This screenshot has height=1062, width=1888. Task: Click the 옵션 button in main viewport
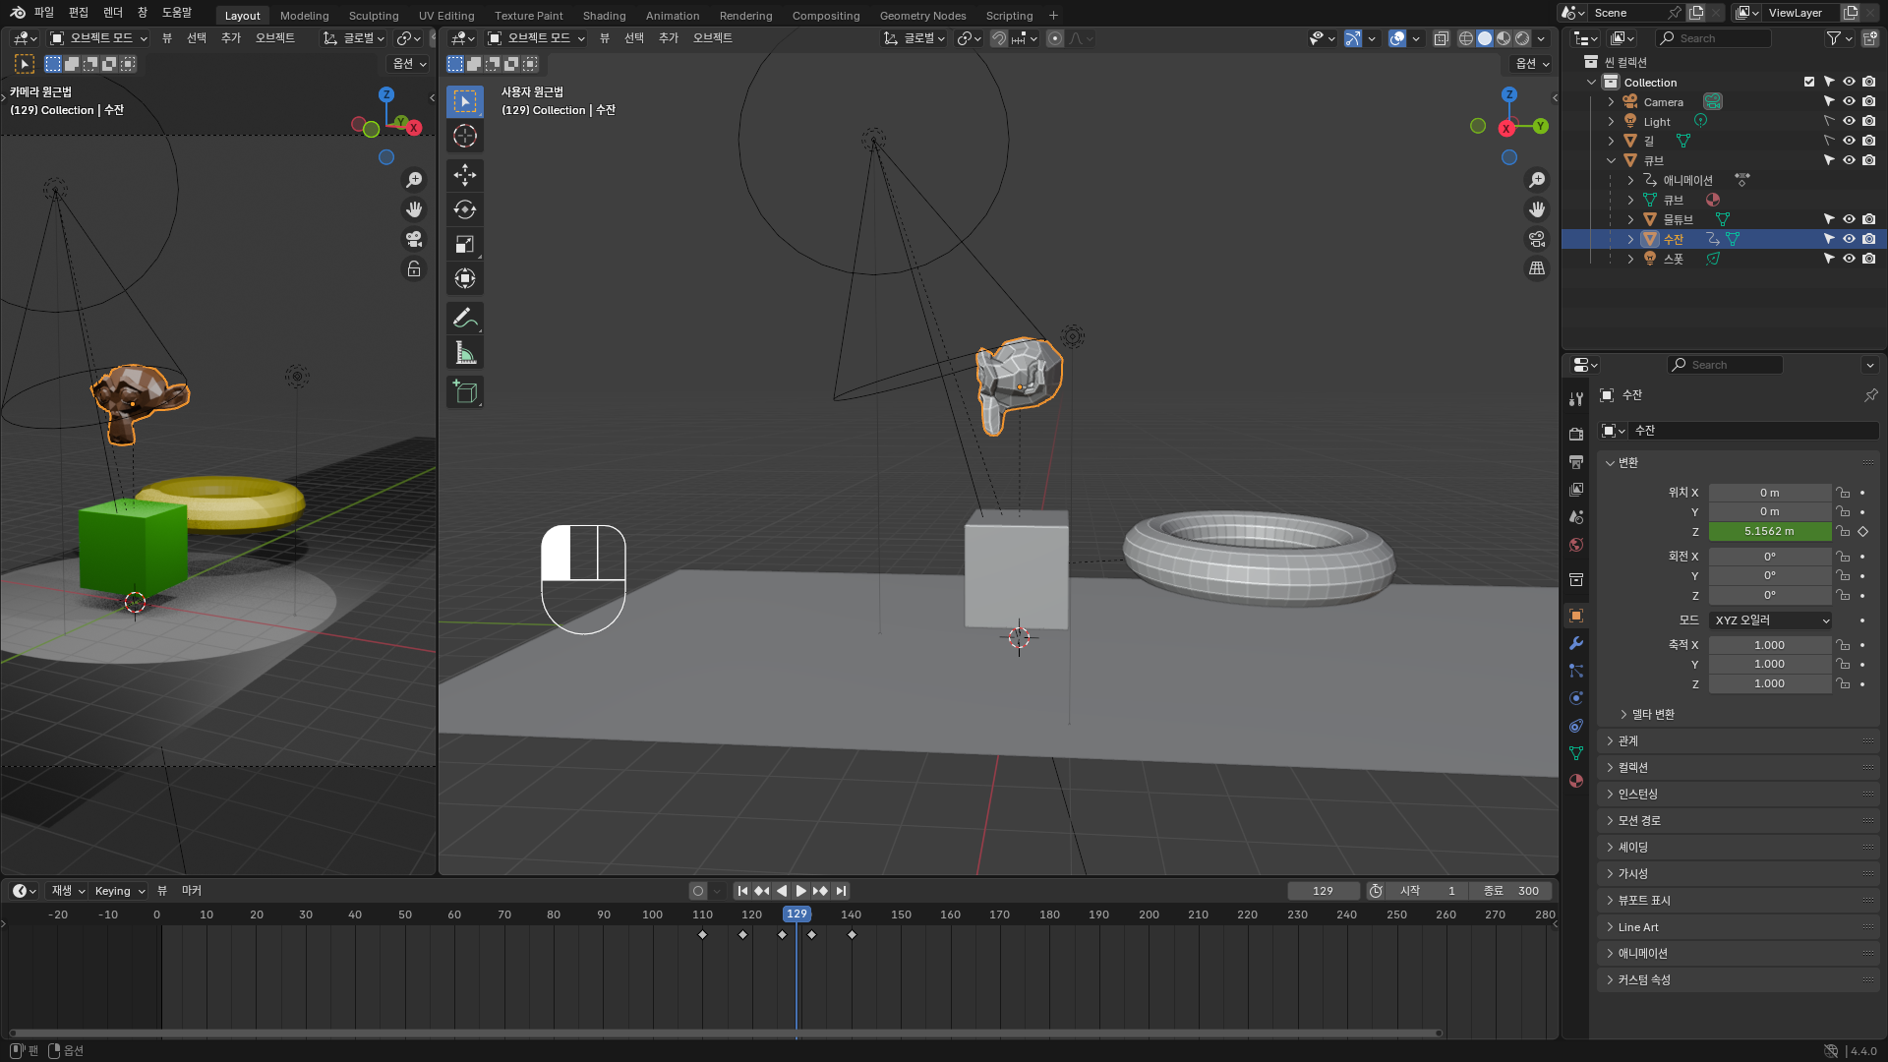(1531, 64)
